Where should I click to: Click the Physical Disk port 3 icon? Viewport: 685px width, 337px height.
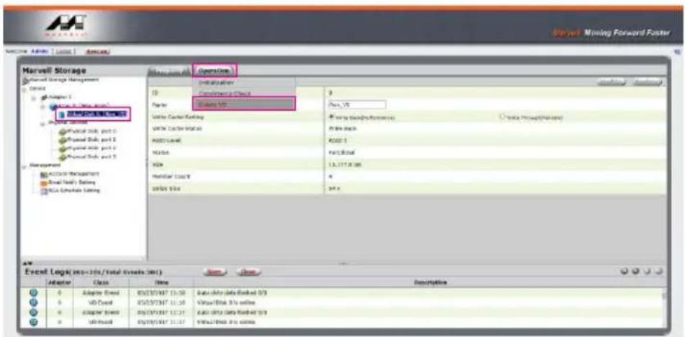point(63,156)
